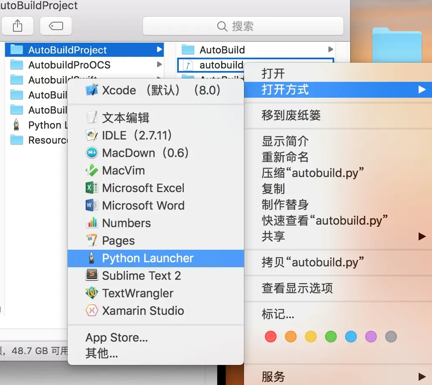The width and height of the screenshot is (432, 385).
Task: Click the AutoBuild folder icon in second column
Action: pos(188,50)
